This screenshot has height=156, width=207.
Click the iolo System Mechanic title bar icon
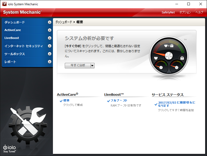(4, 4)
